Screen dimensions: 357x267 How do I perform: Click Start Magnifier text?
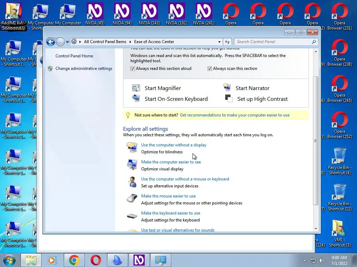tap(163, 88)
